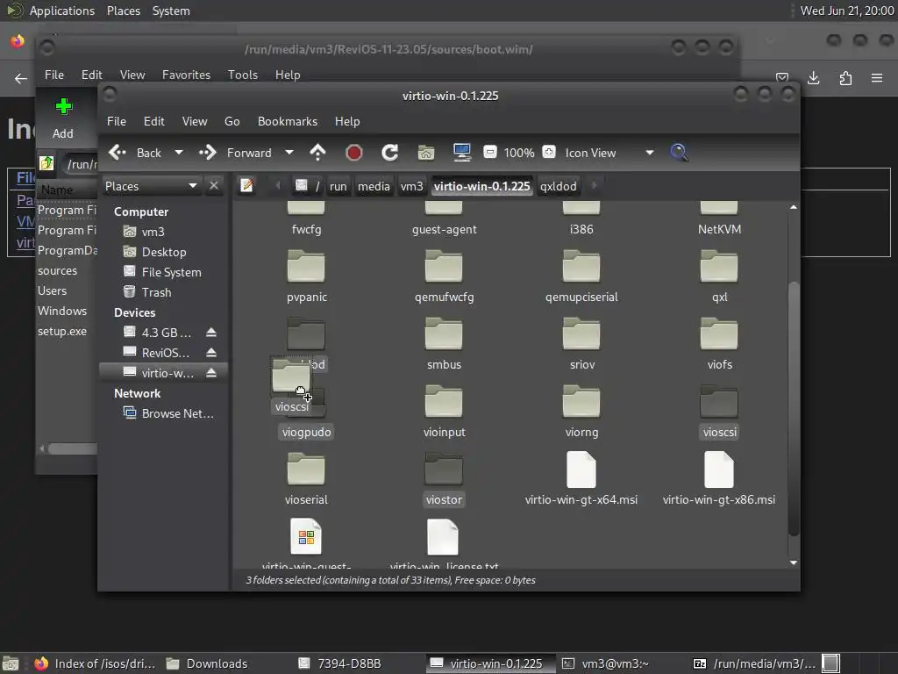Toggle the text location entry pencil icon
The width and height of the screenshot is (898, 674).
pos(246,186)
